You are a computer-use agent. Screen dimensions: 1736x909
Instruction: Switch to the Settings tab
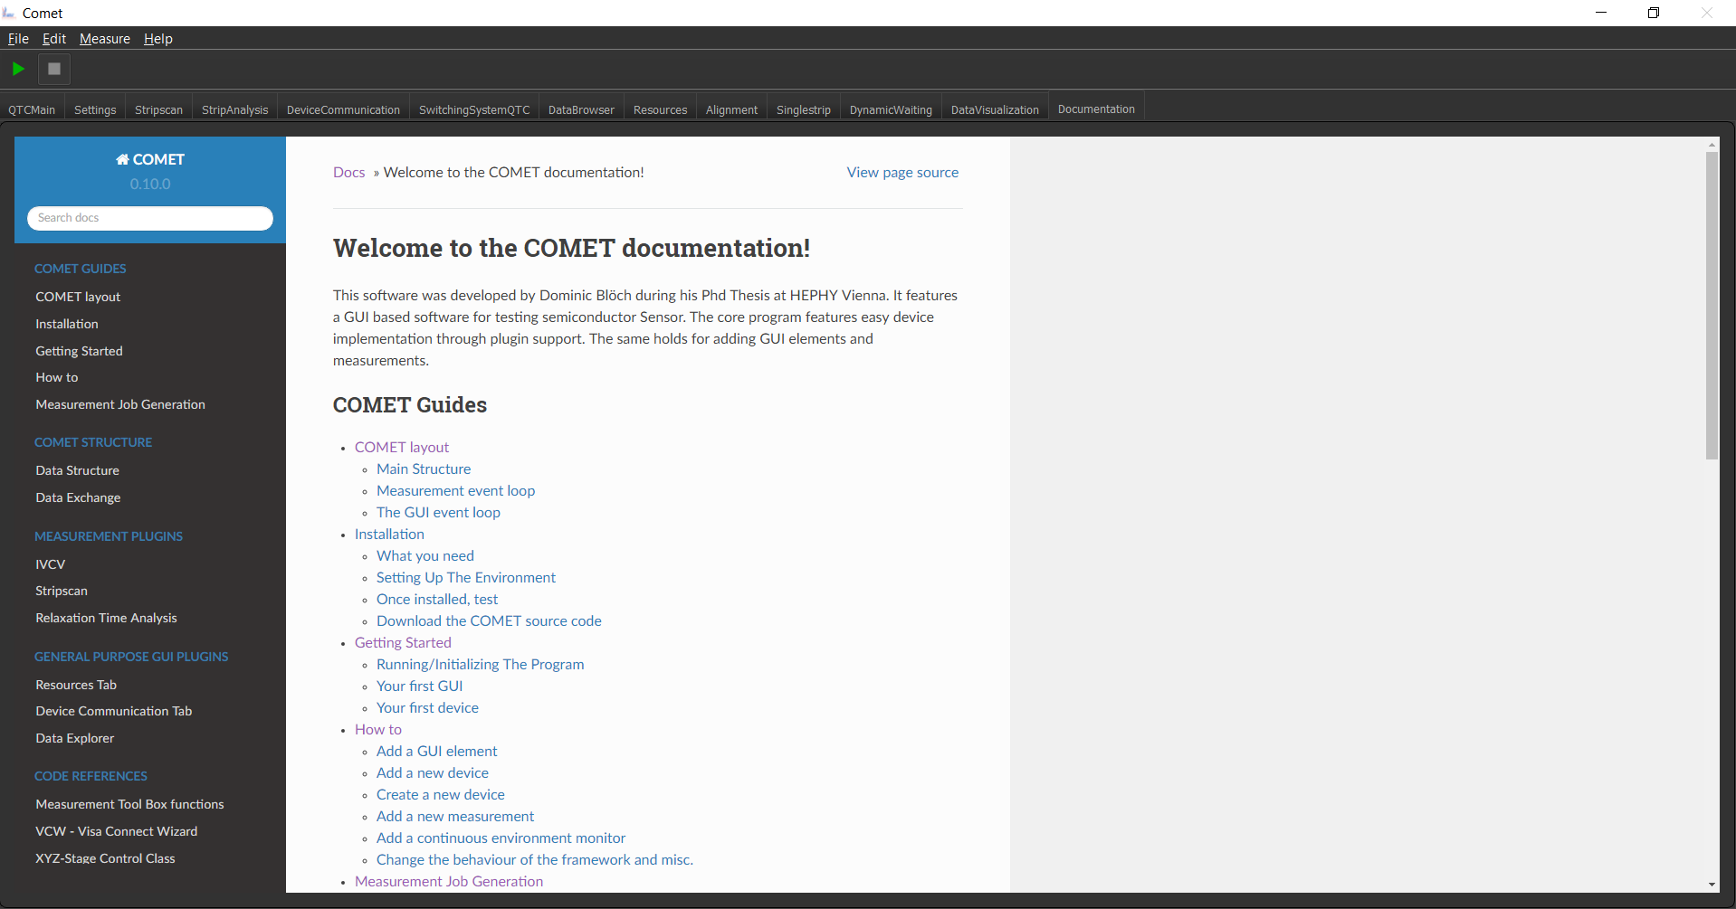pyautogui.click(x=95, y=109)
